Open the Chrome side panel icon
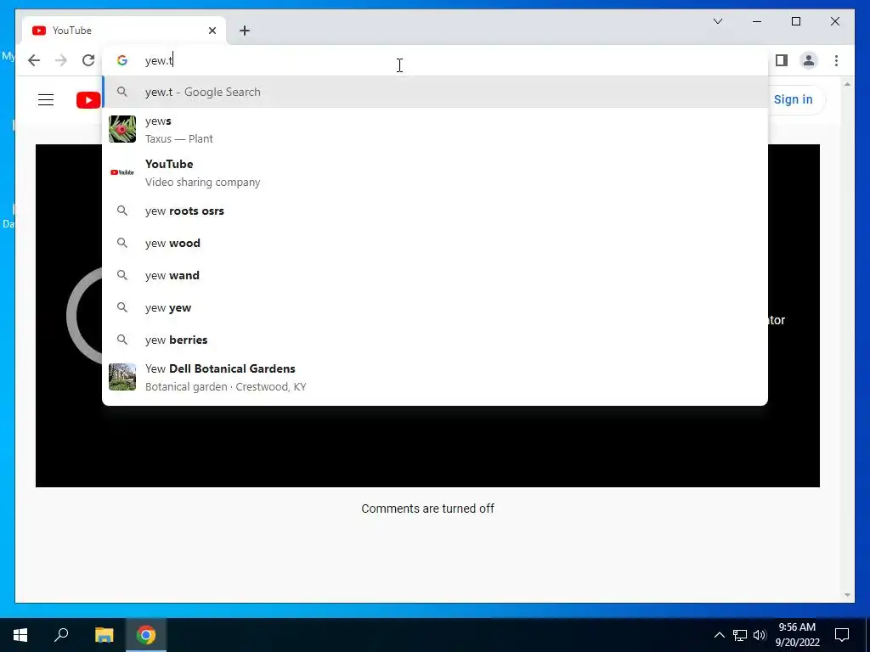870x652 pixels. point(782,60)
